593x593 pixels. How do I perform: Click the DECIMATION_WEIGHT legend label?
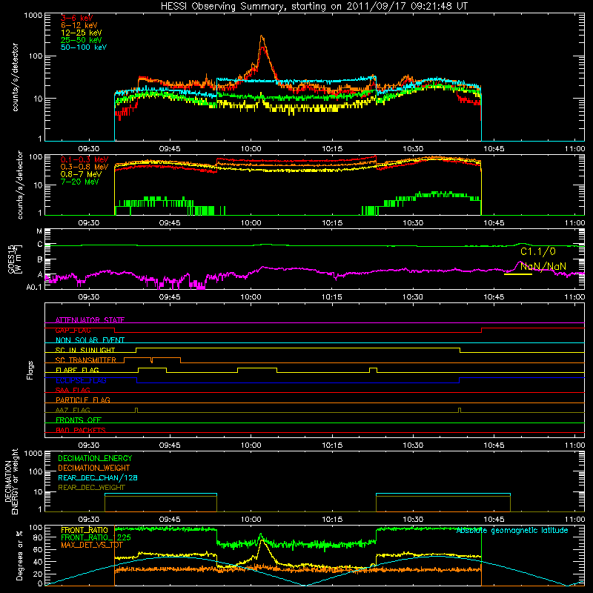(x=94, y=468)
